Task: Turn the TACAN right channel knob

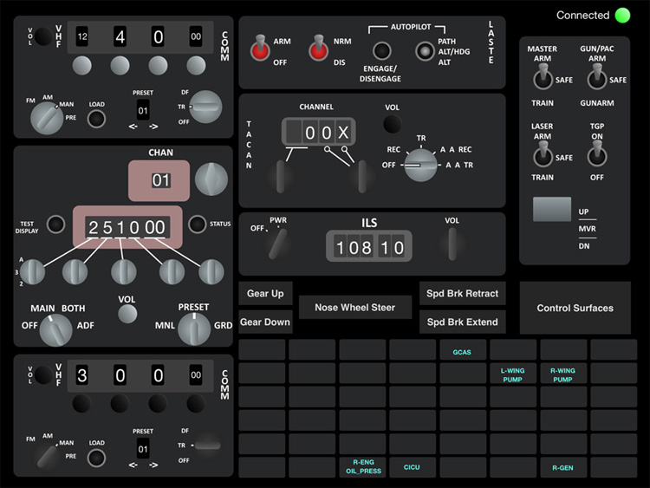Action: click(x=362, y=177)
